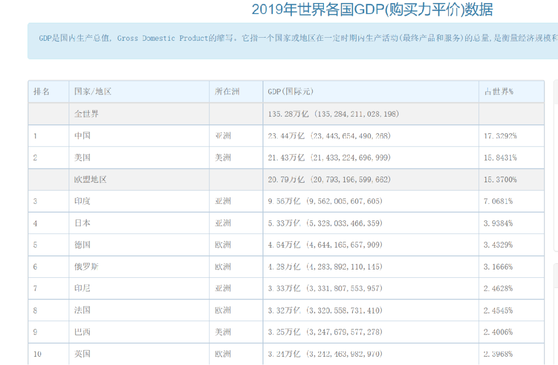558x365 pixels.
Task: Open the 德国 country entry
Action: click(x=82, y=245)
